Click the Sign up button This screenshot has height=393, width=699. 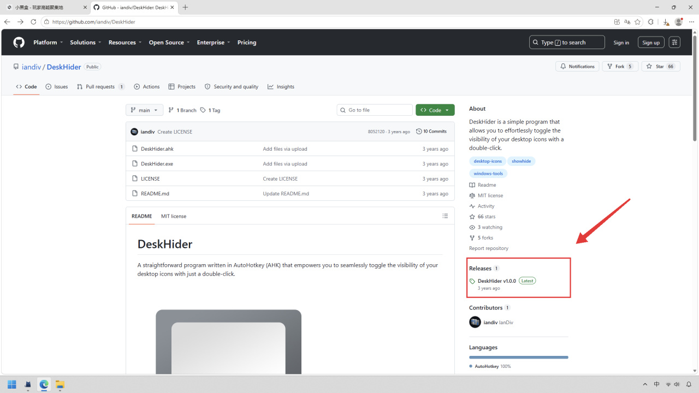point(651,43)
